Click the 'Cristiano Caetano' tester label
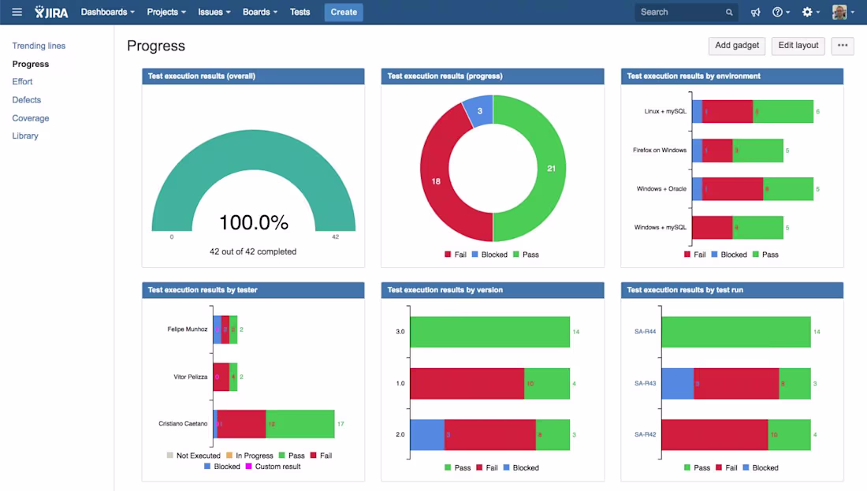The height and width of the screenshot is (491, 867). tap(183, 423)
